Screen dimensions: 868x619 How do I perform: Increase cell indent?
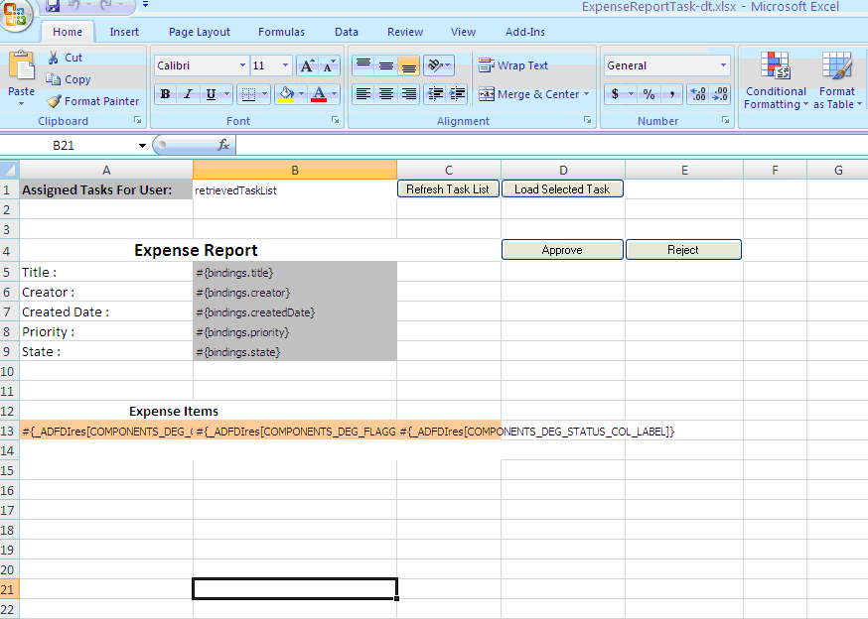[x=457, y=94]
